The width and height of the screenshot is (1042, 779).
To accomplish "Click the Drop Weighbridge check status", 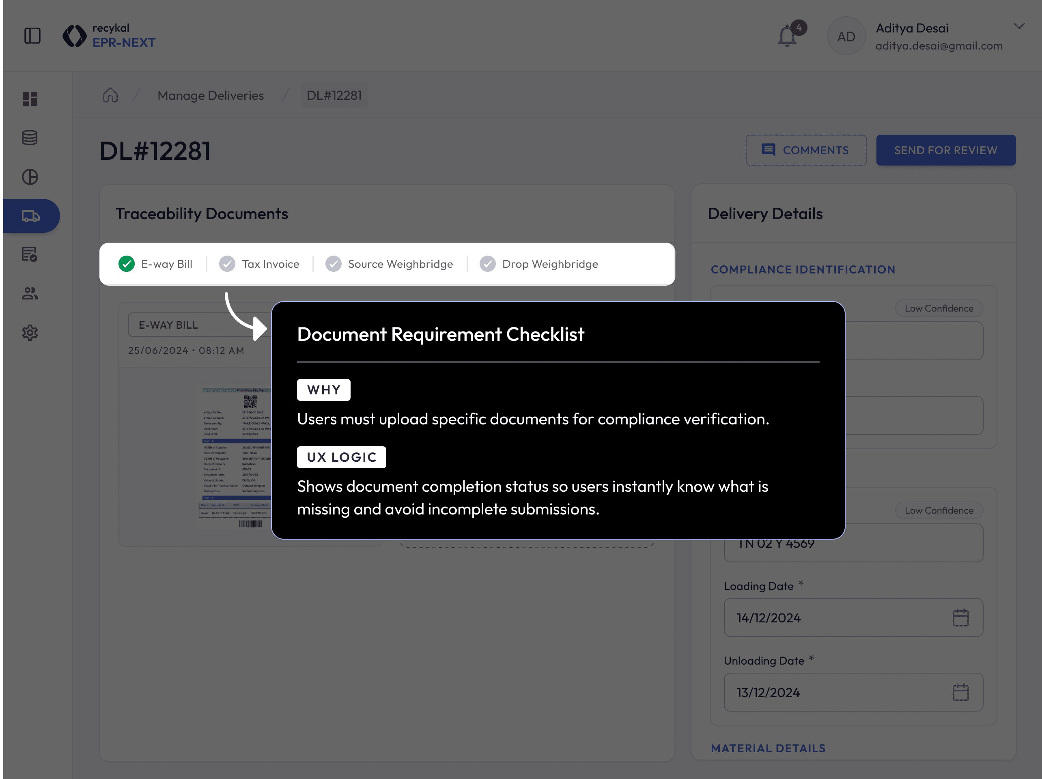I will click(488, 264).
